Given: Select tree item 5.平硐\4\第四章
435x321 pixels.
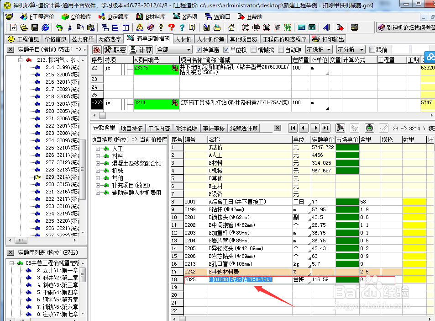Looking at the screenshot, I should point(58,292).
